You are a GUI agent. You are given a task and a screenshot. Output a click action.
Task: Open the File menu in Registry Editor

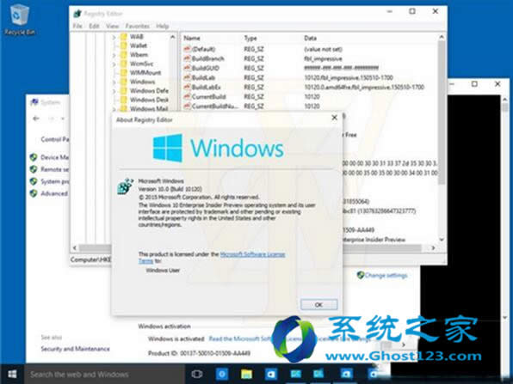pyautogui.click(x=77, y=26)
